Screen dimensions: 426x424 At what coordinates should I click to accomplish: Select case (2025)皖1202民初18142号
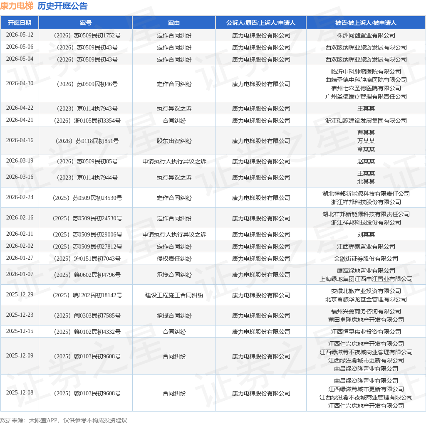coord(87,295)
